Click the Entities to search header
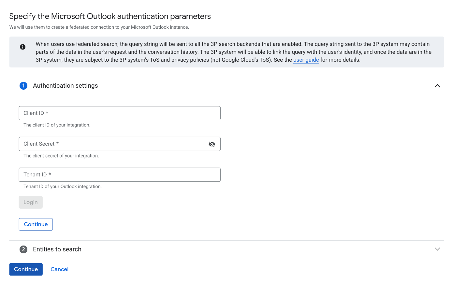The image size is (452, 284). (x=57, y=249)
